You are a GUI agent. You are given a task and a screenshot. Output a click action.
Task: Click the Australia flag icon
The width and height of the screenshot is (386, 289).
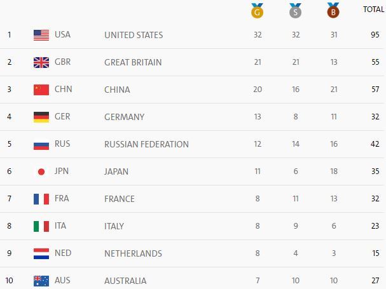pyautogui.click(x=41, y=280)
